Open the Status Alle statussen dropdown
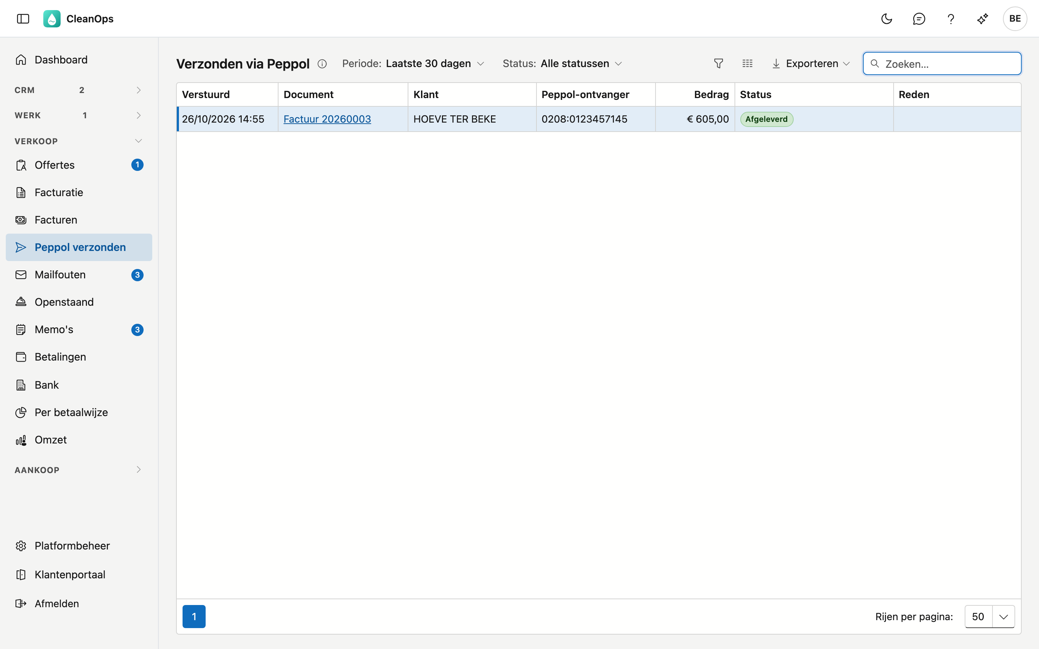1039x649 pixels. (562, 63)
